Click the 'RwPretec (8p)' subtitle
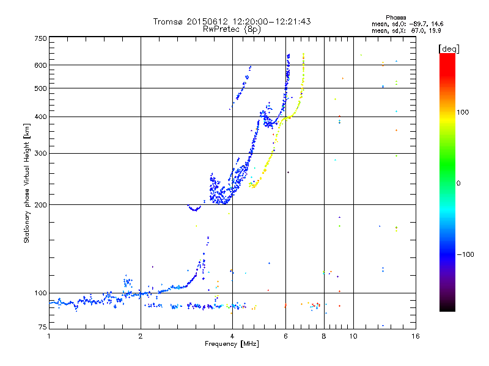This screenshot has height=366, width=489. click(x=232, y=29)
